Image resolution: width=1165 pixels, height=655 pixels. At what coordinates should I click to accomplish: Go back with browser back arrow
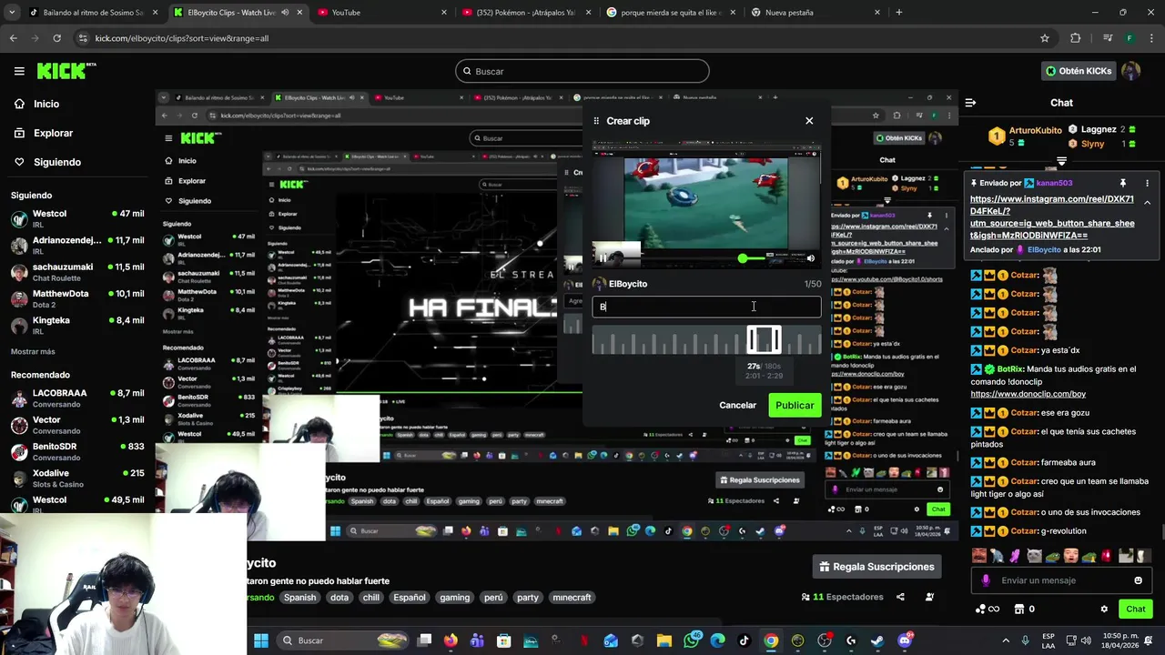click(13, 38)
